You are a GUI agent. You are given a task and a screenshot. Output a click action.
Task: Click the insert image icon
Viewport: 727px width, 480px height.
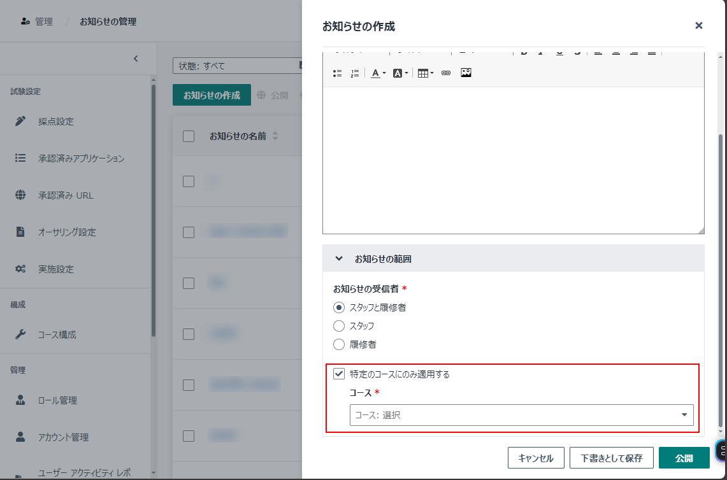(466, 73)
